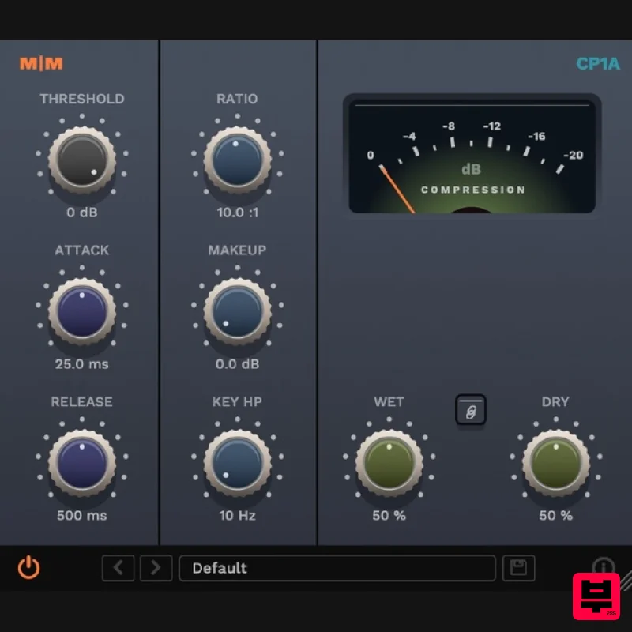The image size is (632, 632).
Task: Toggle the plugin power button
Action: 28,568
